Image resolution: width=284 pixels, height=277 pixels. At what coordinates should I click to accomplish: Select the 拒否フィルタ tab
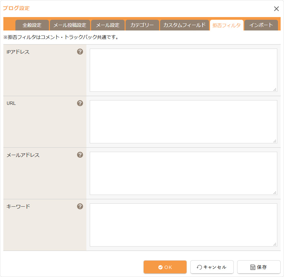click(227, 25)
